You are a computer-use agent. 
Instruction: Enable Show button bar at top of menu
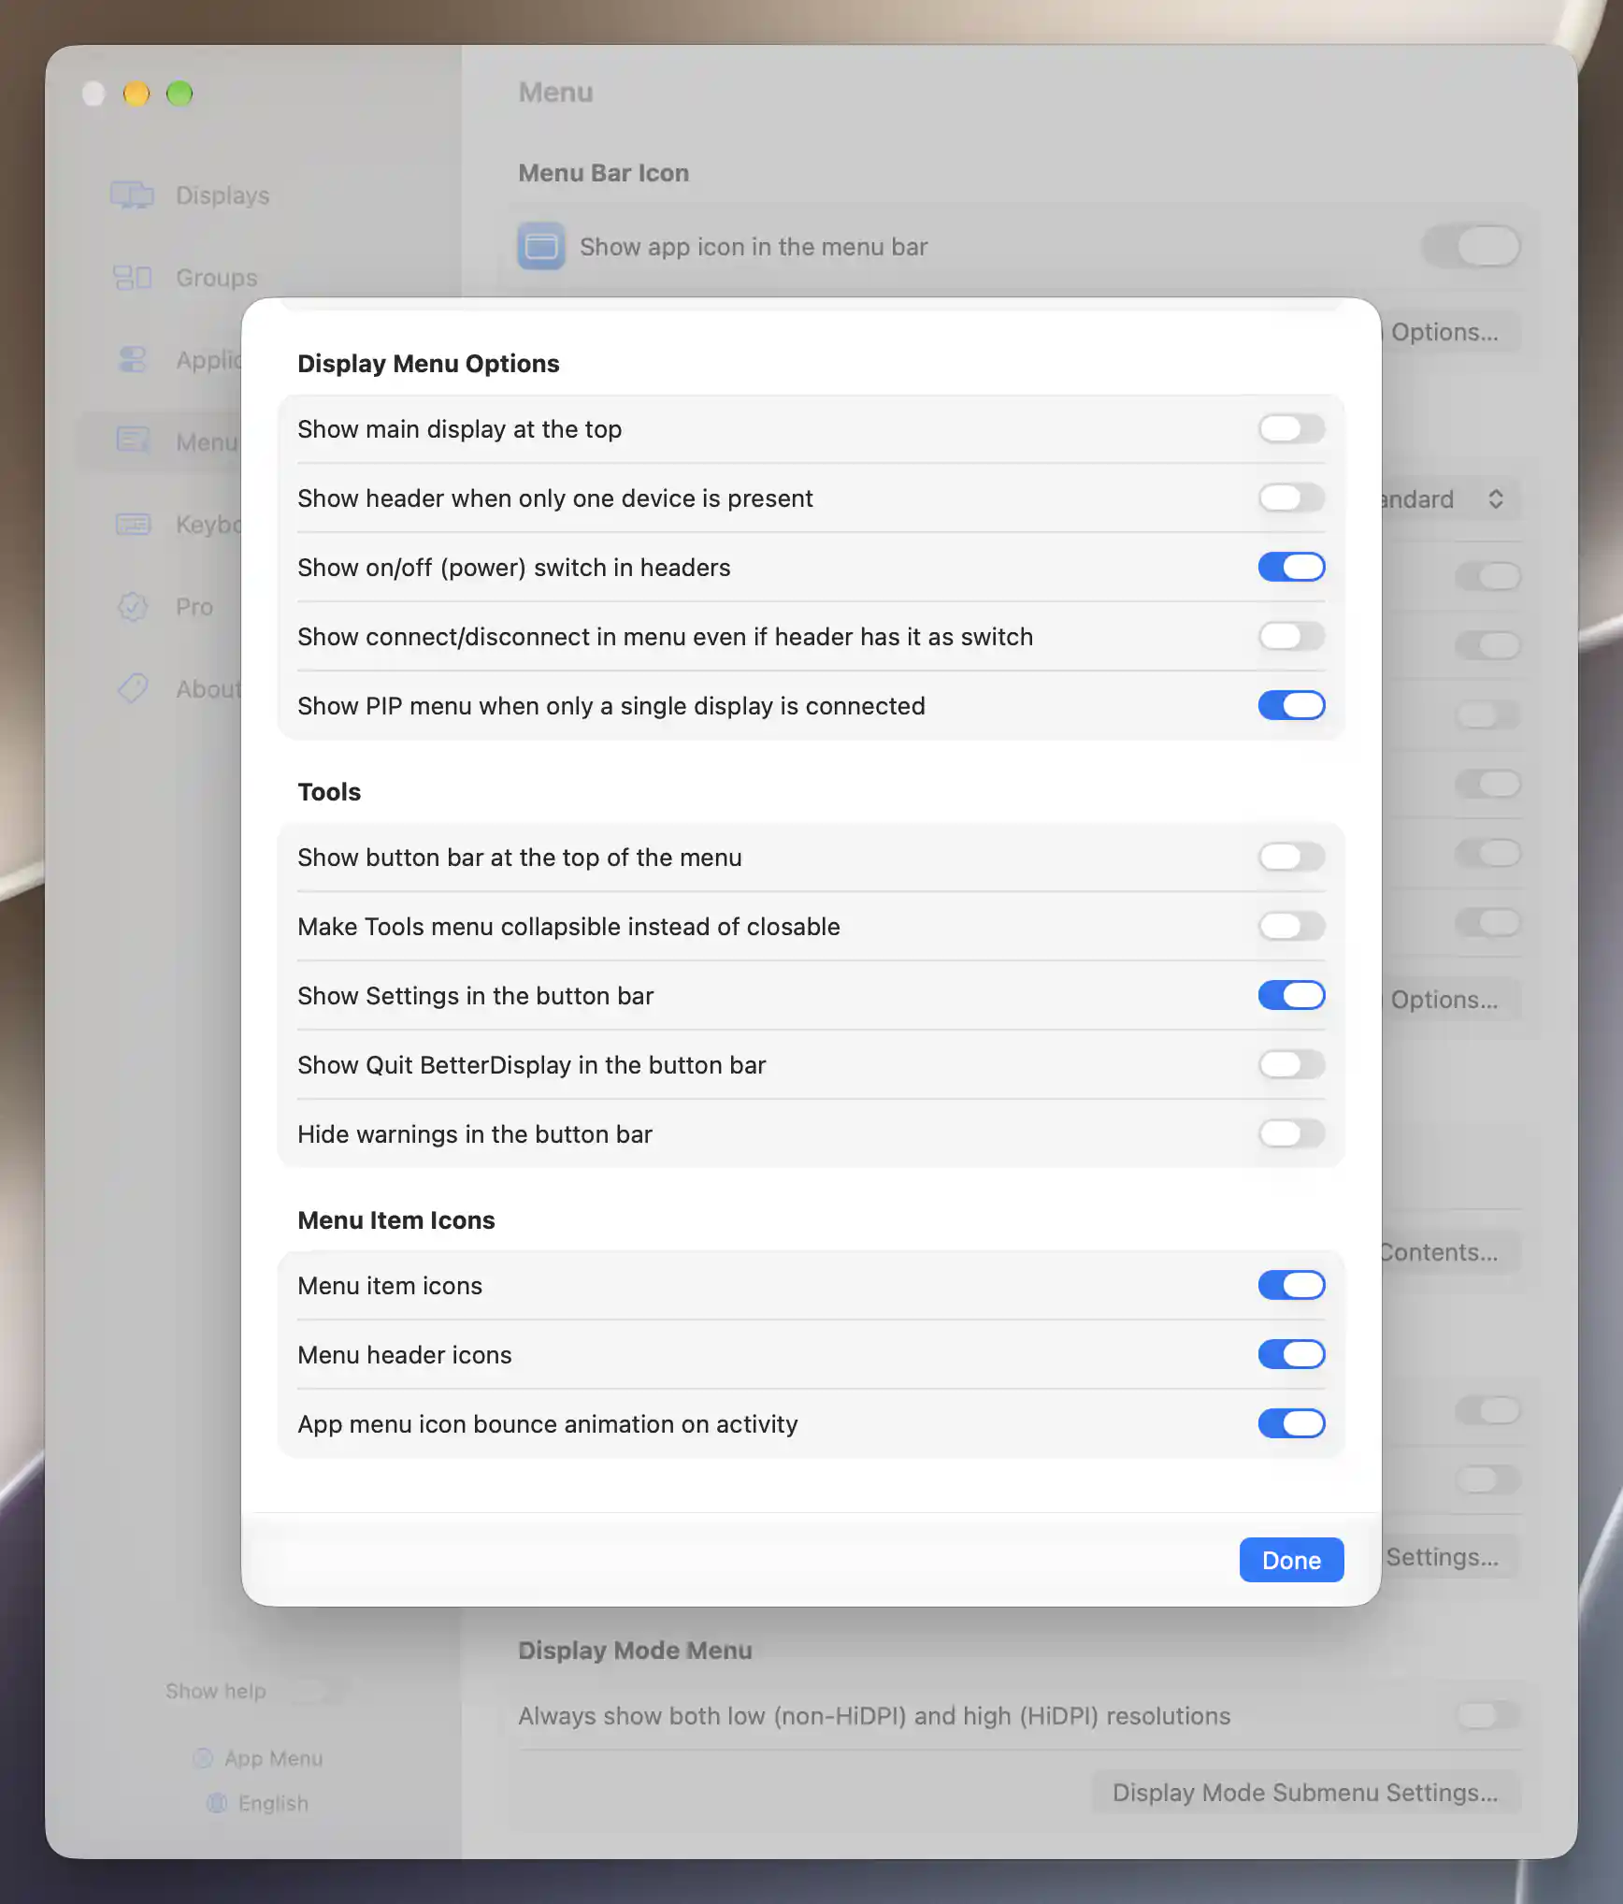[1291, 858]
